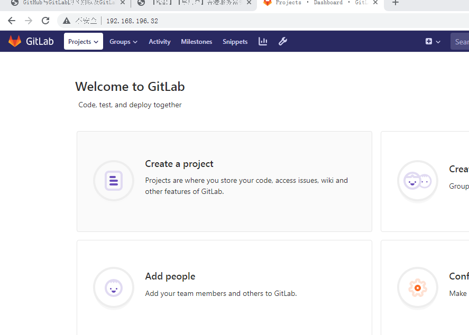The width and height of the screenshot is (469, 335).
Task: Open a new browser tab
Action: click(396, 3)
